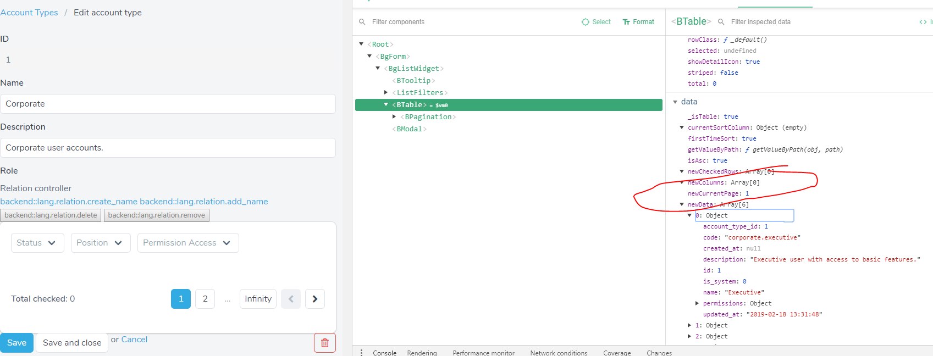This screenshot has width=933, height=356.
Task: Click the Name input with Corporate
Action: pos(168,104)
